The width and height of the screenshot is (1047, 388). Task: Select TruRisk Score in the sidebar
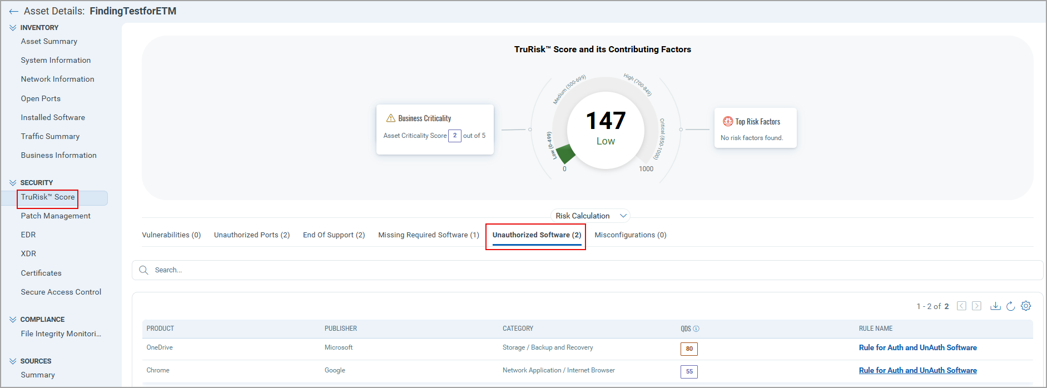pyautogui.click(x=48, y=197)
